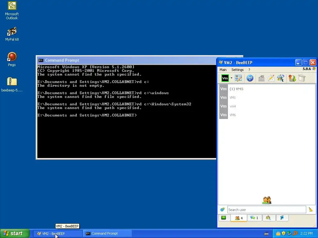The height and width of the screenshot is (238, 318).
Task: Open the edit profile icon in BeeBEEP toolbar
Action: point(238,78)
